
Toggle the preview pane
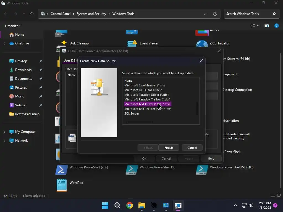point(267,26)
